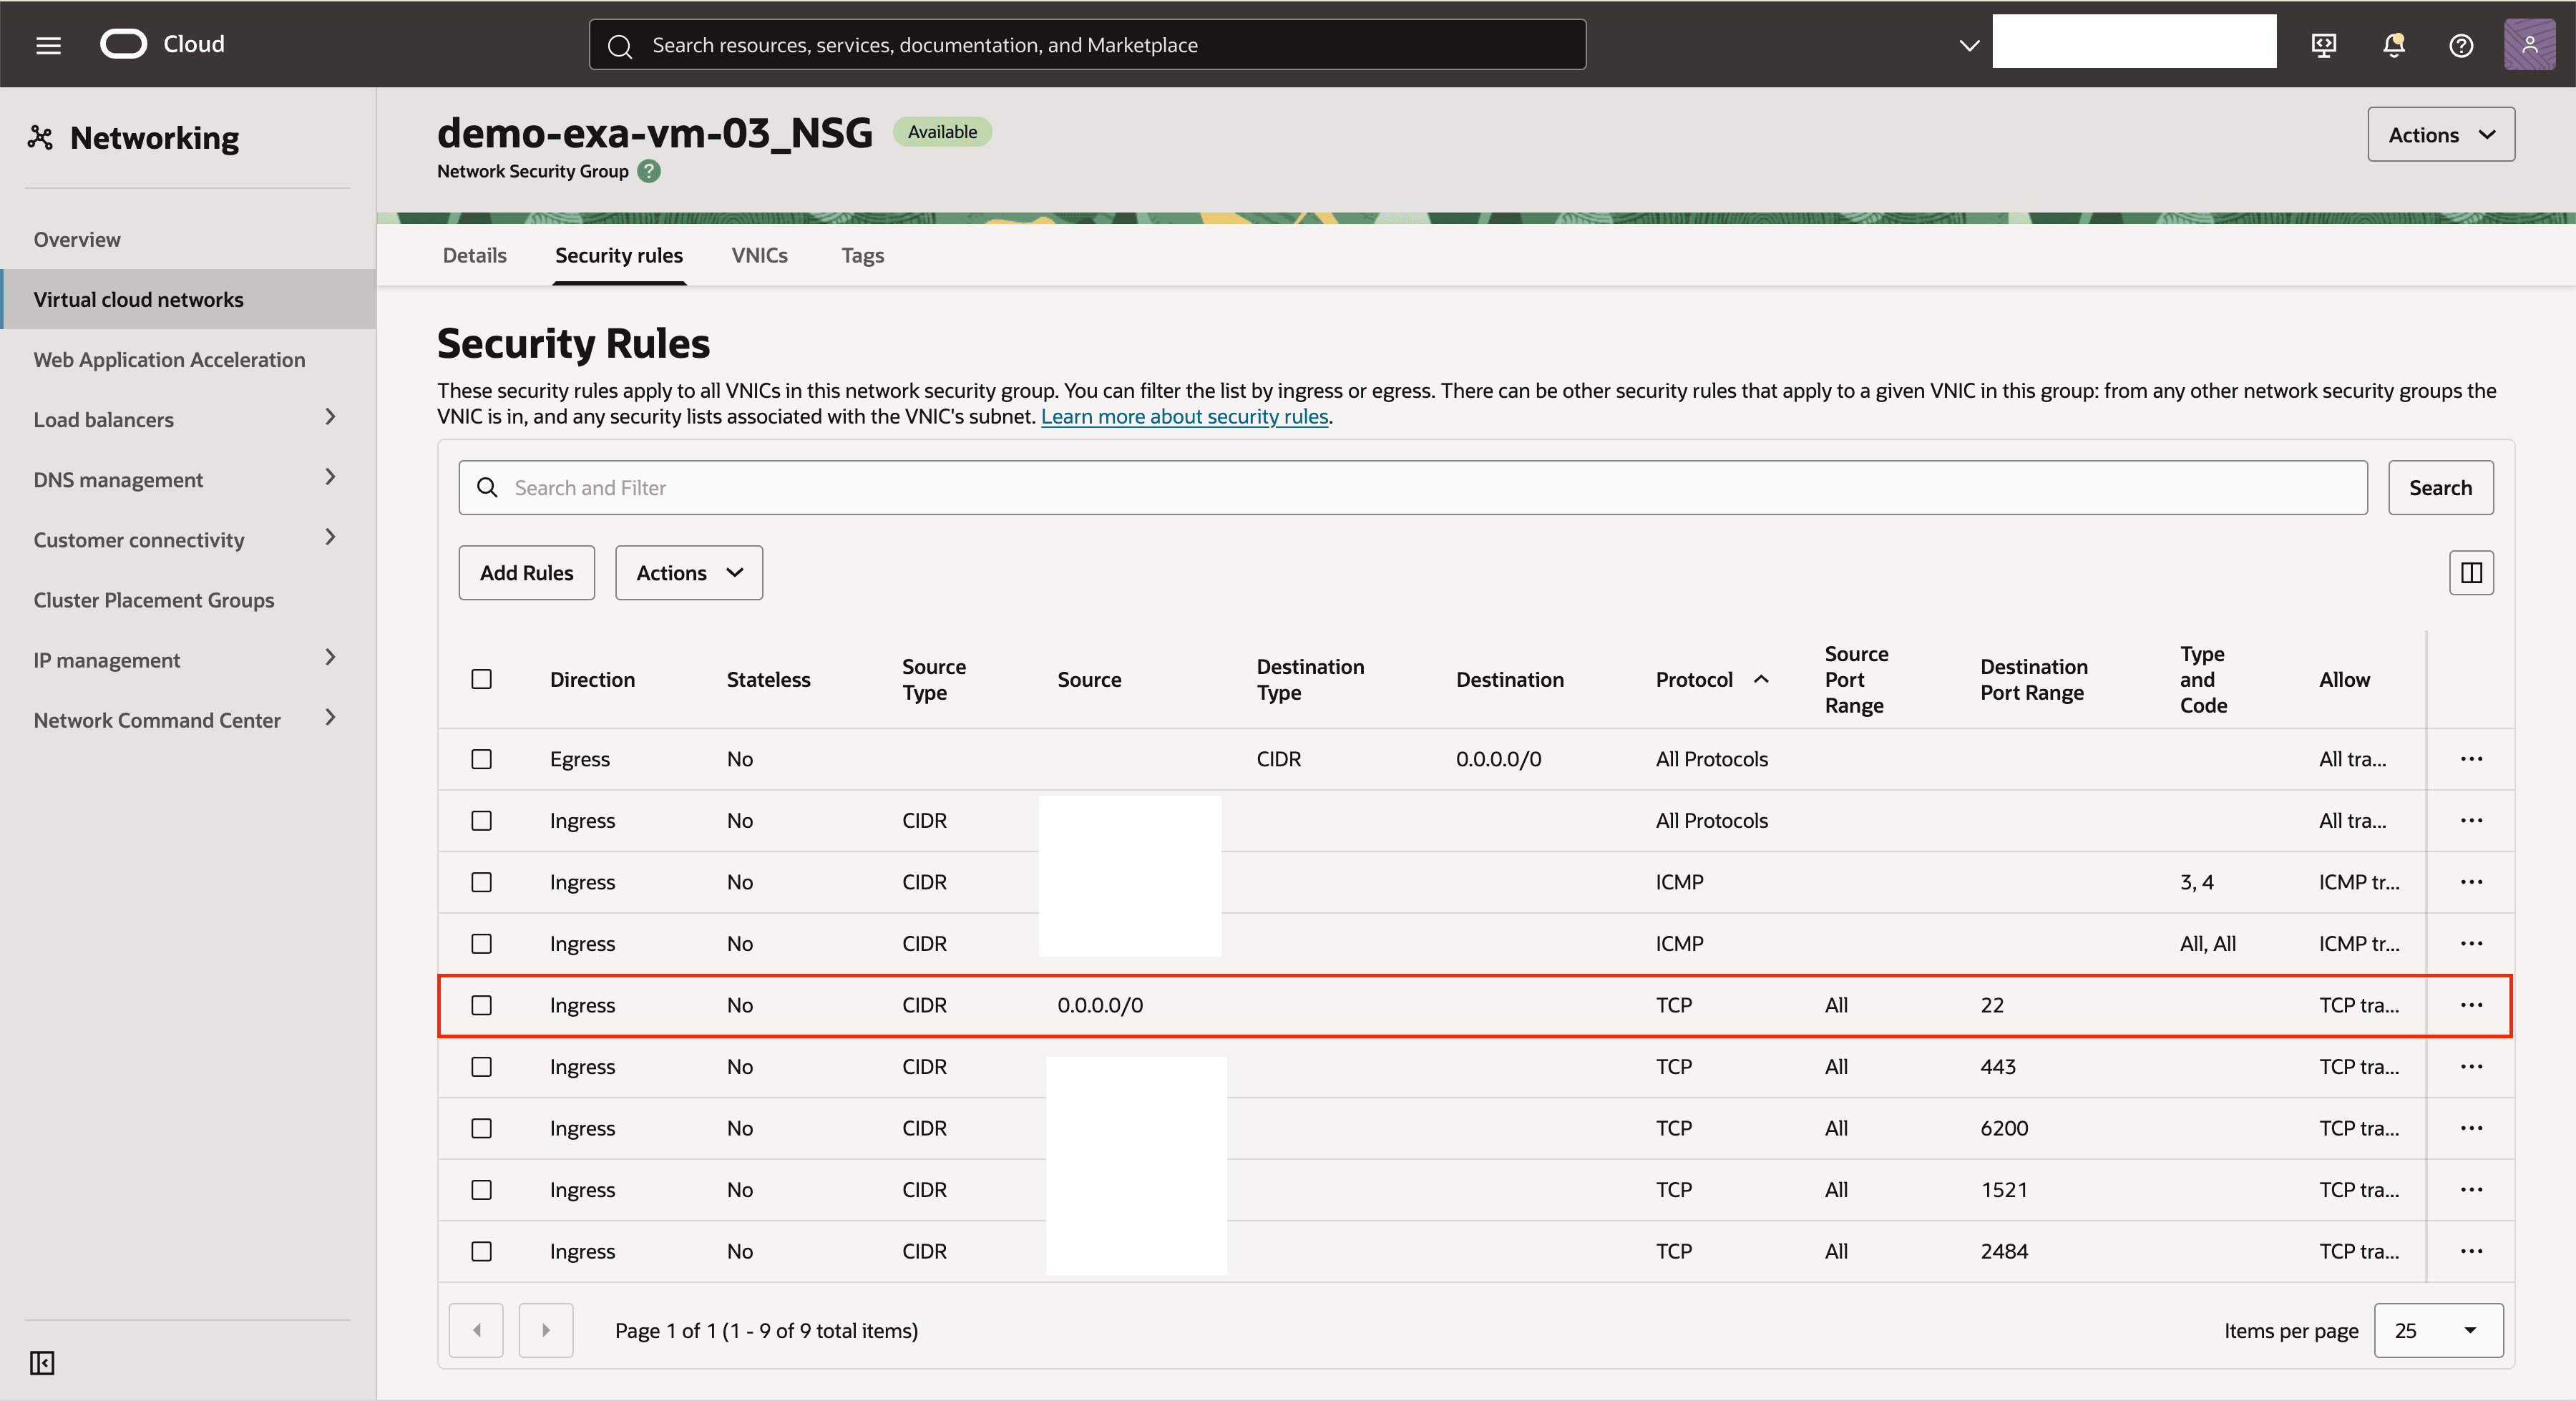The width and height of the screenshot is (2576, 1401).
Task: Open Learn more about security rules link
Action: pyautogui.click(x=1184, y=417)
